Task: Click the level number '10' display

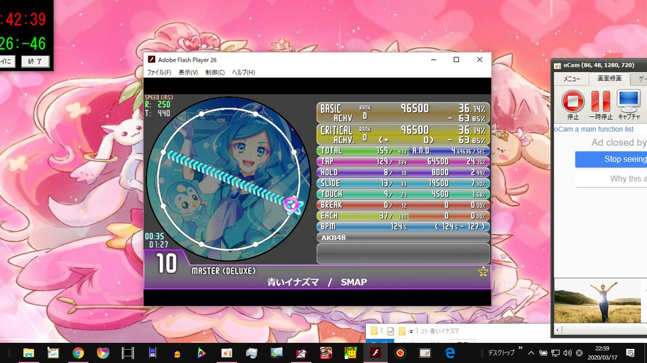Action: (166, 264)
